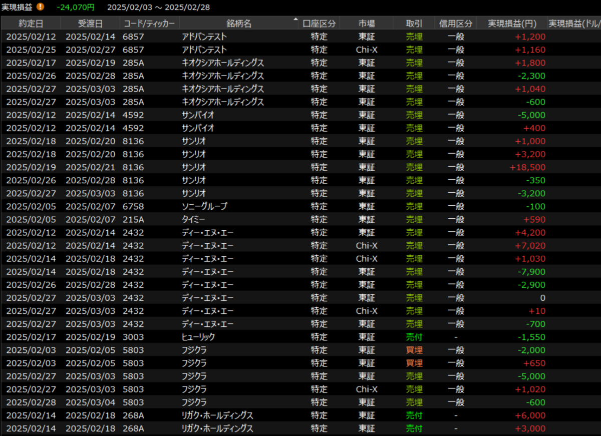Select the -350 サンリオ loss cell
Screen dimensions: 601x436
pyautogui.click(x=536, y=180)
